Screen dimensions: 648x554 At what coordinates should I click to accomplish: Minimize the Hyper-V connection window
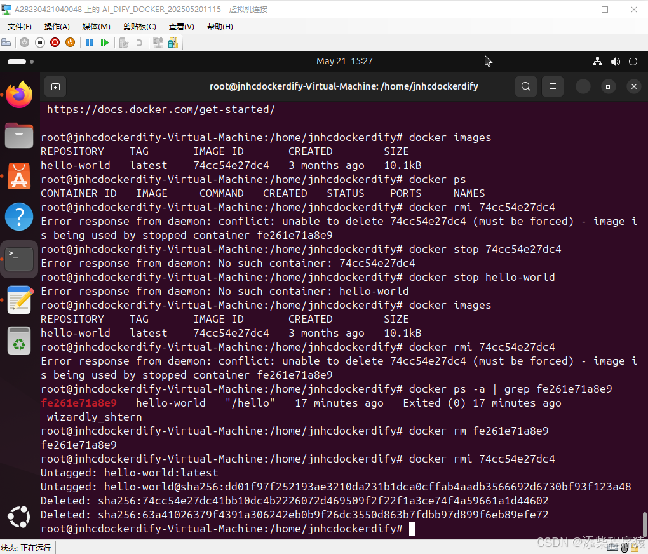coord(576,10)
